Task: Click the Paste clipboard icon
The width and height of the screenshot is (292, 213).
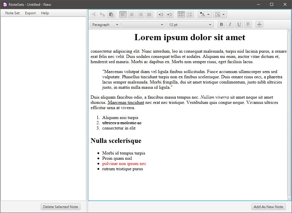Action: tap(111, 15)
